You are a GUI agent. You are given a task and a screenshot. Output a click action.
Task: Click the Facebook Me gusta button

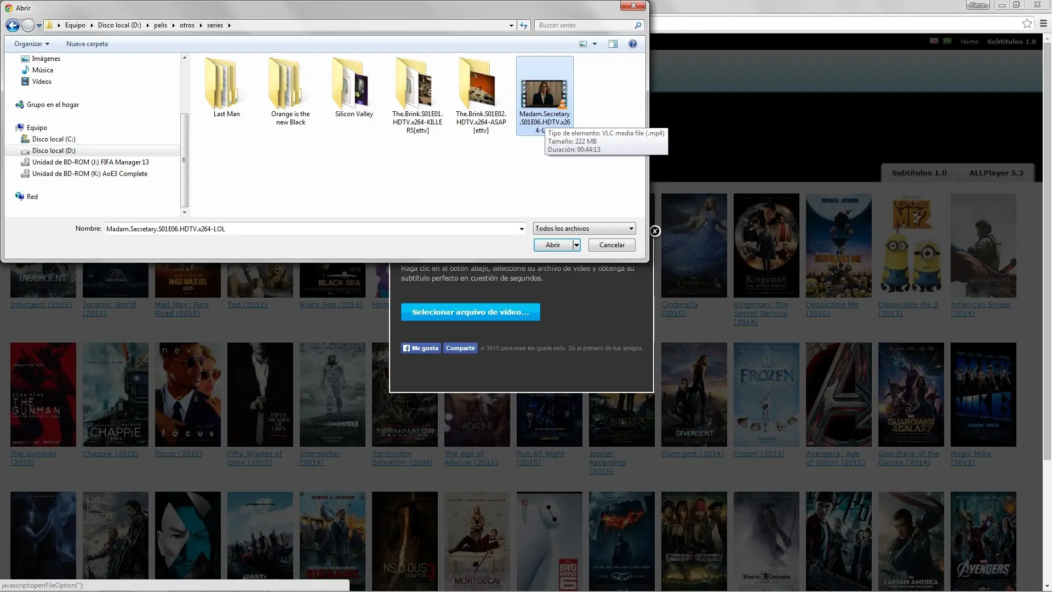(x=421, y=348)
